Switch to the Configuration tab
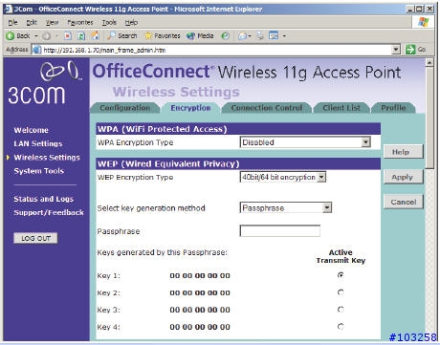440x345 pixels. pyautogui.click(x=125, y=108)
